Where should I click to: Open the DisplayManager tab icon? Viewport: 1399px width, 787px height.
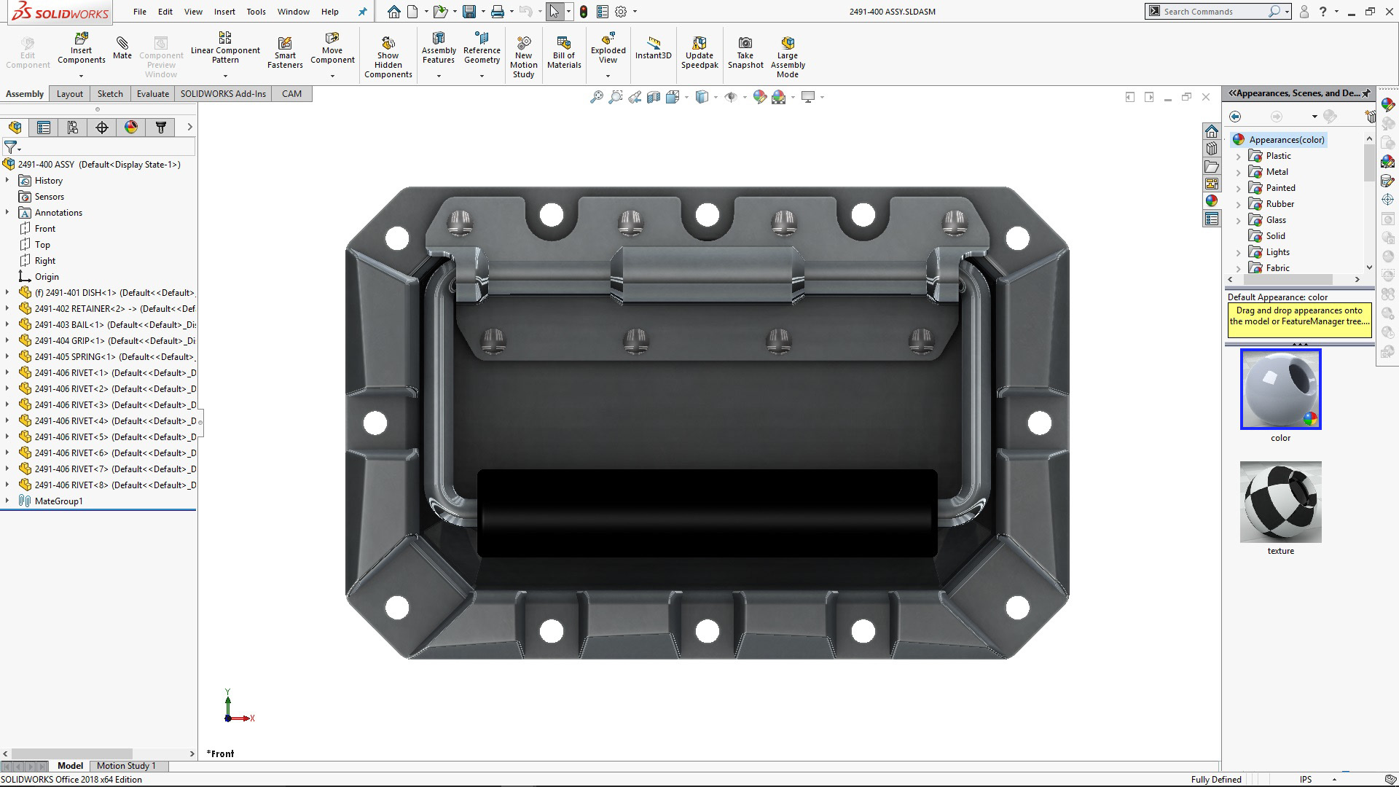(x=131, y=128)
